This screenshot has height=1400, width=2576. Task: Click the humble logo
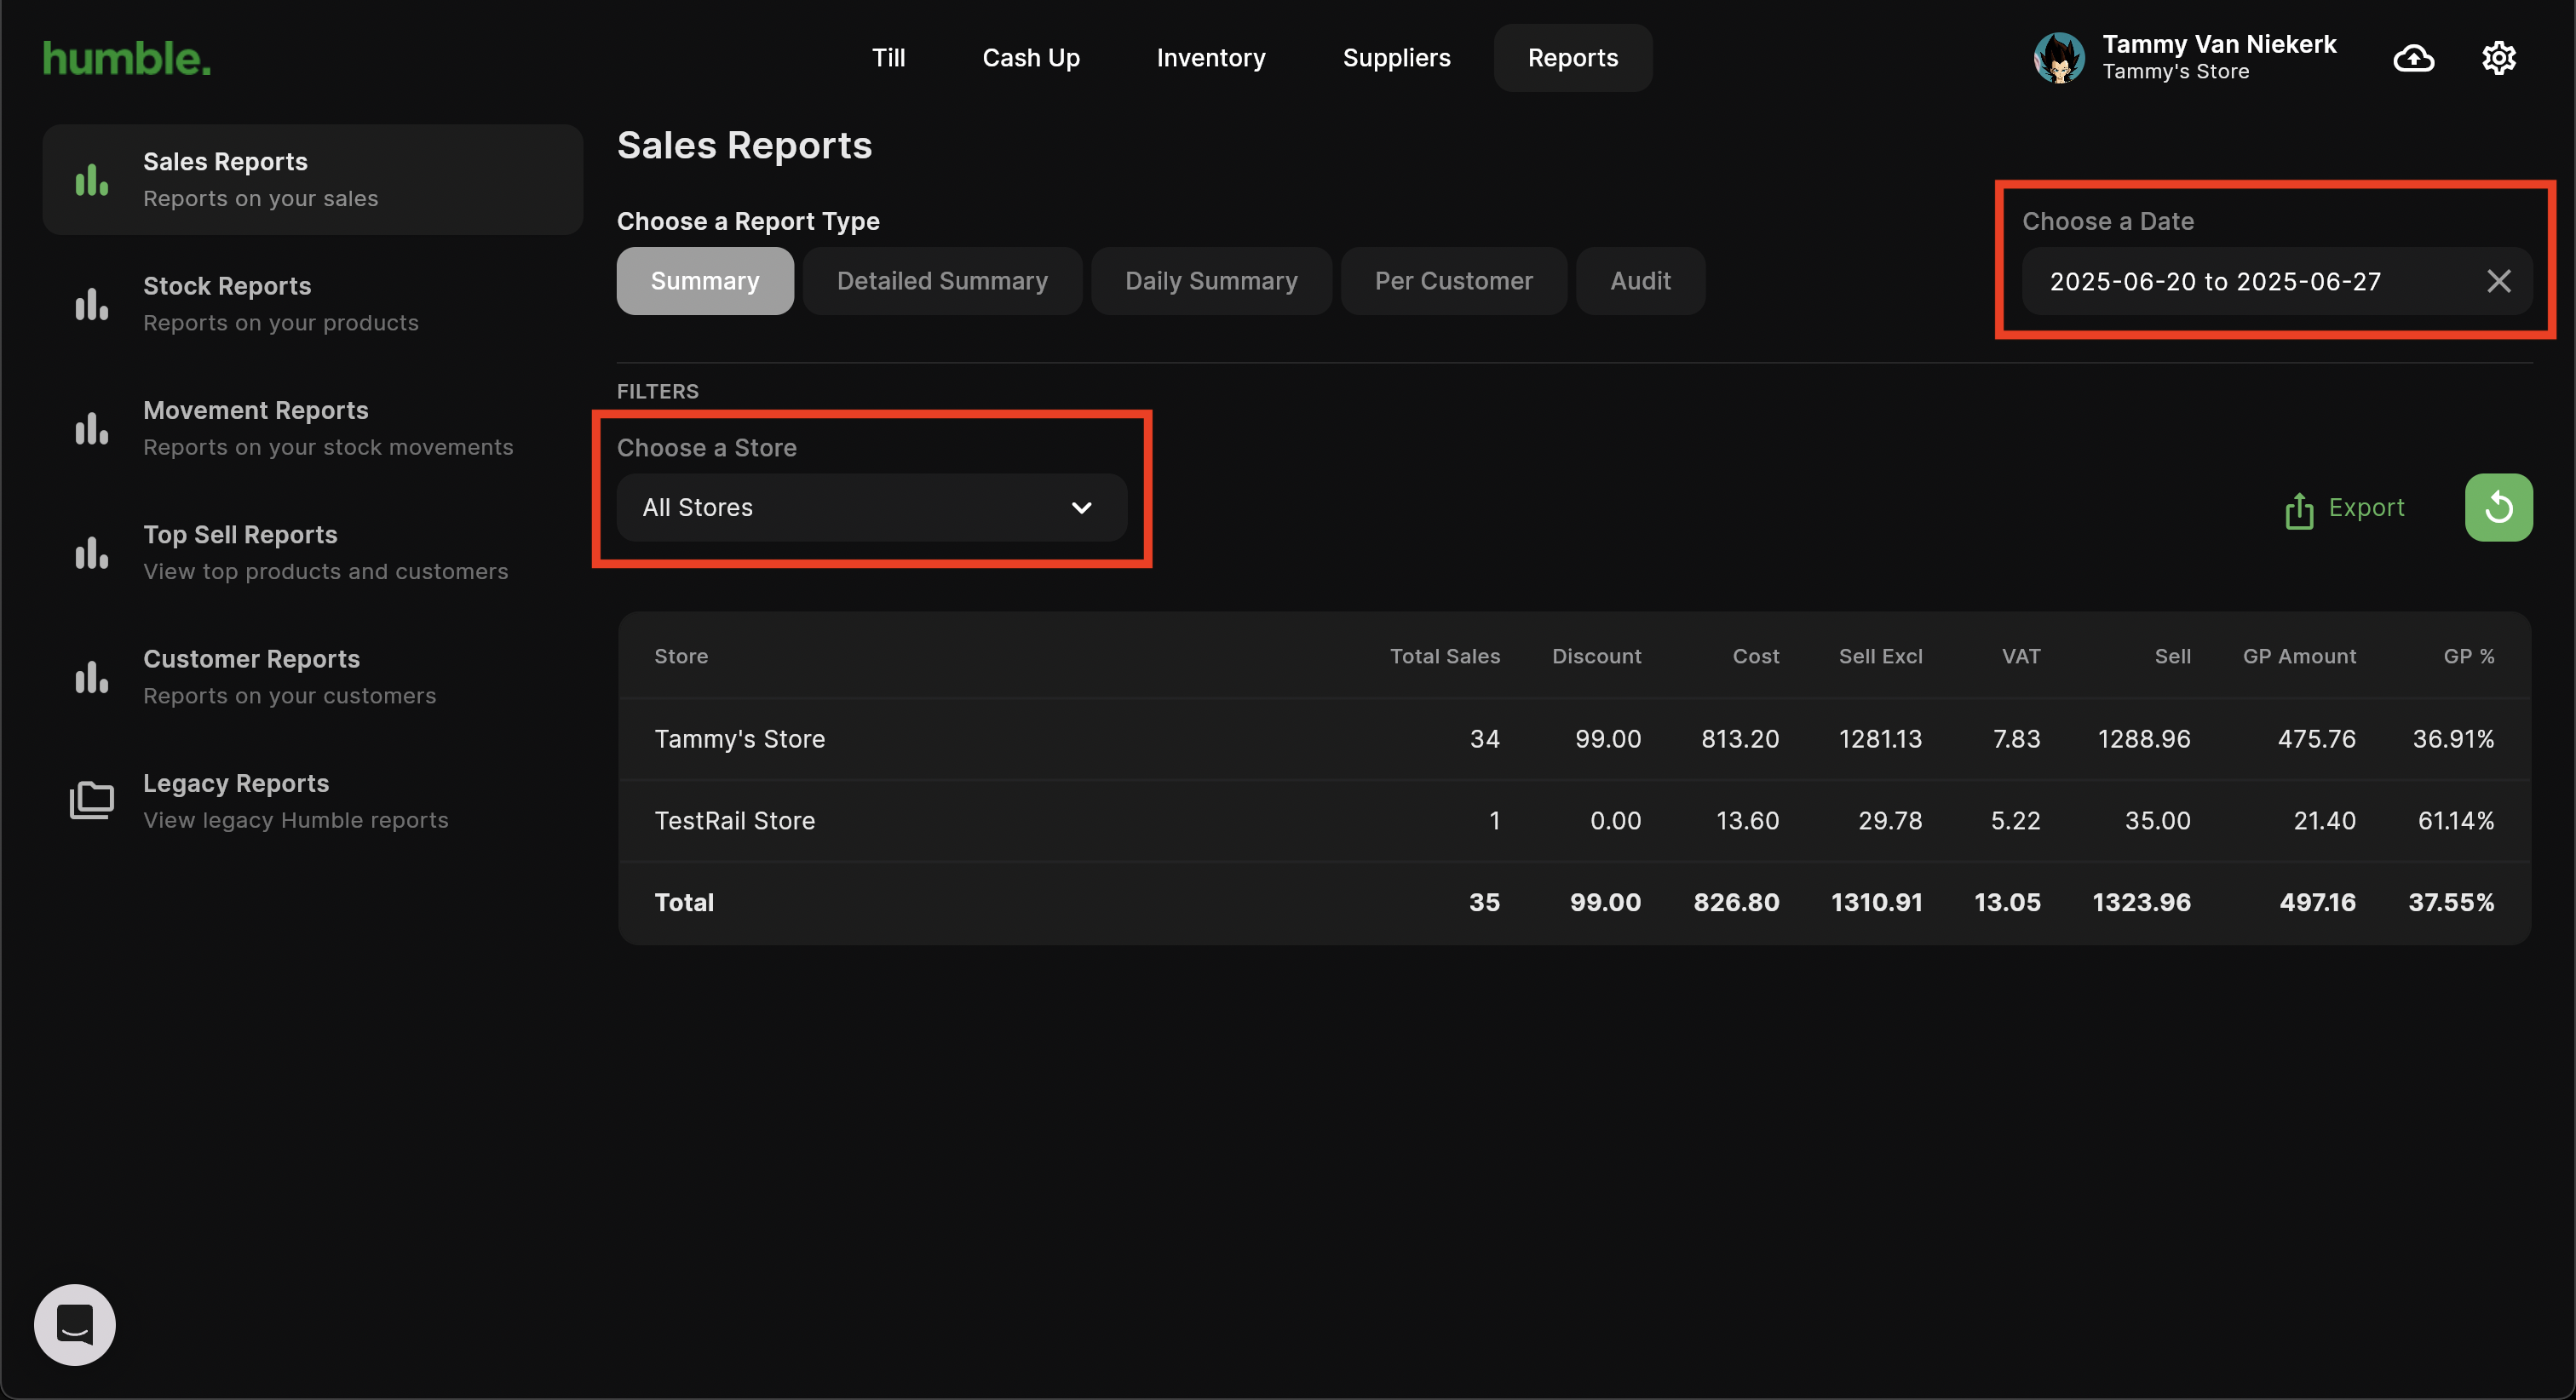point(127,58)
